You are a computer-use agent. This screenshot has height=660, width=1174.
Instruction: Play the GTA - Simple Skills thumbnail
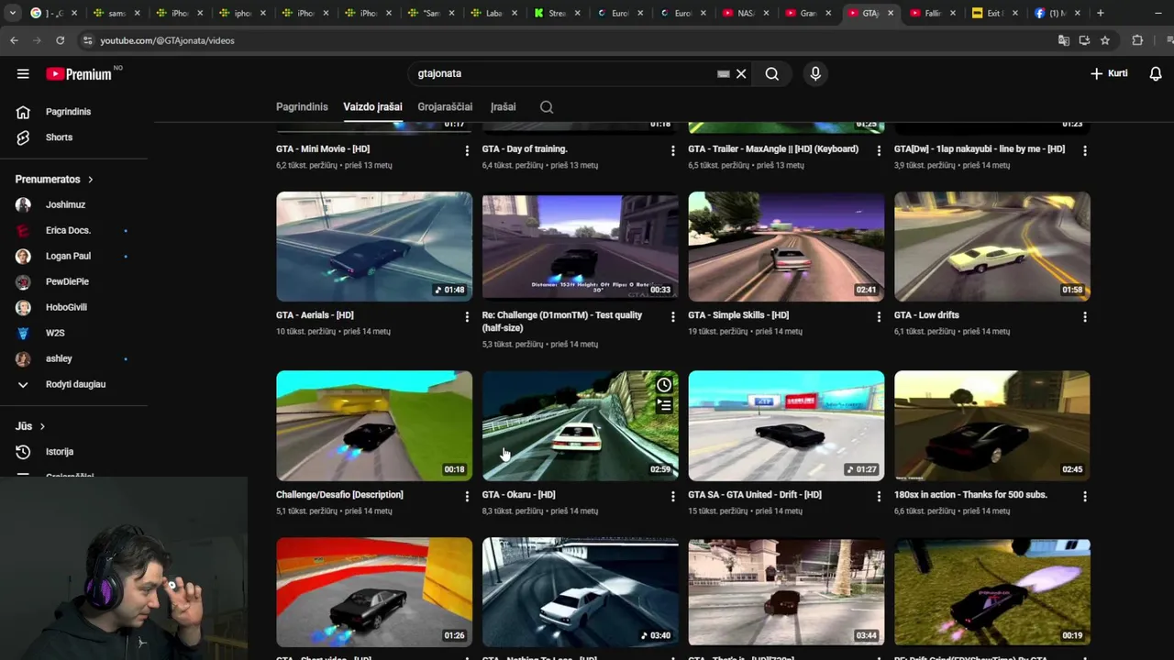(x=786, y=247)
